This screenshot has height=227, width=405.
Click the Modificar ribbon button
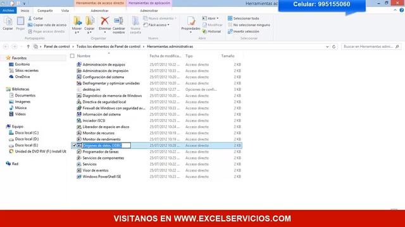coord(213,25)
